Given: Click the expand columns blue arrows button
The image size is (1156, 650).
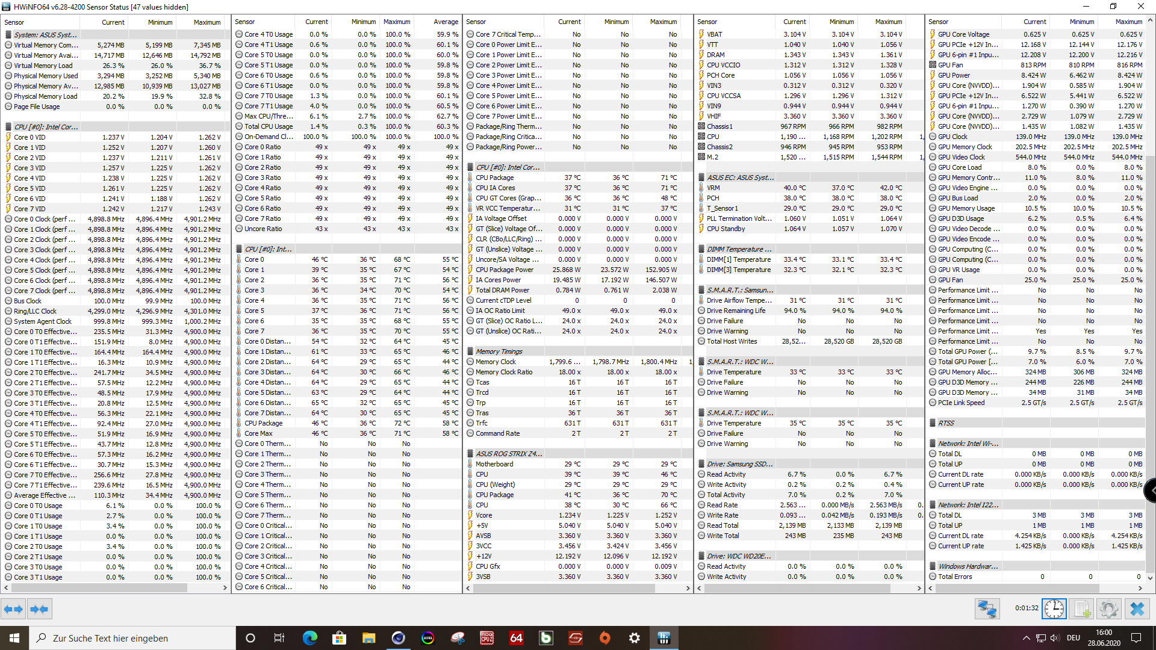Looking at the screenshot, I should (13, 609).
